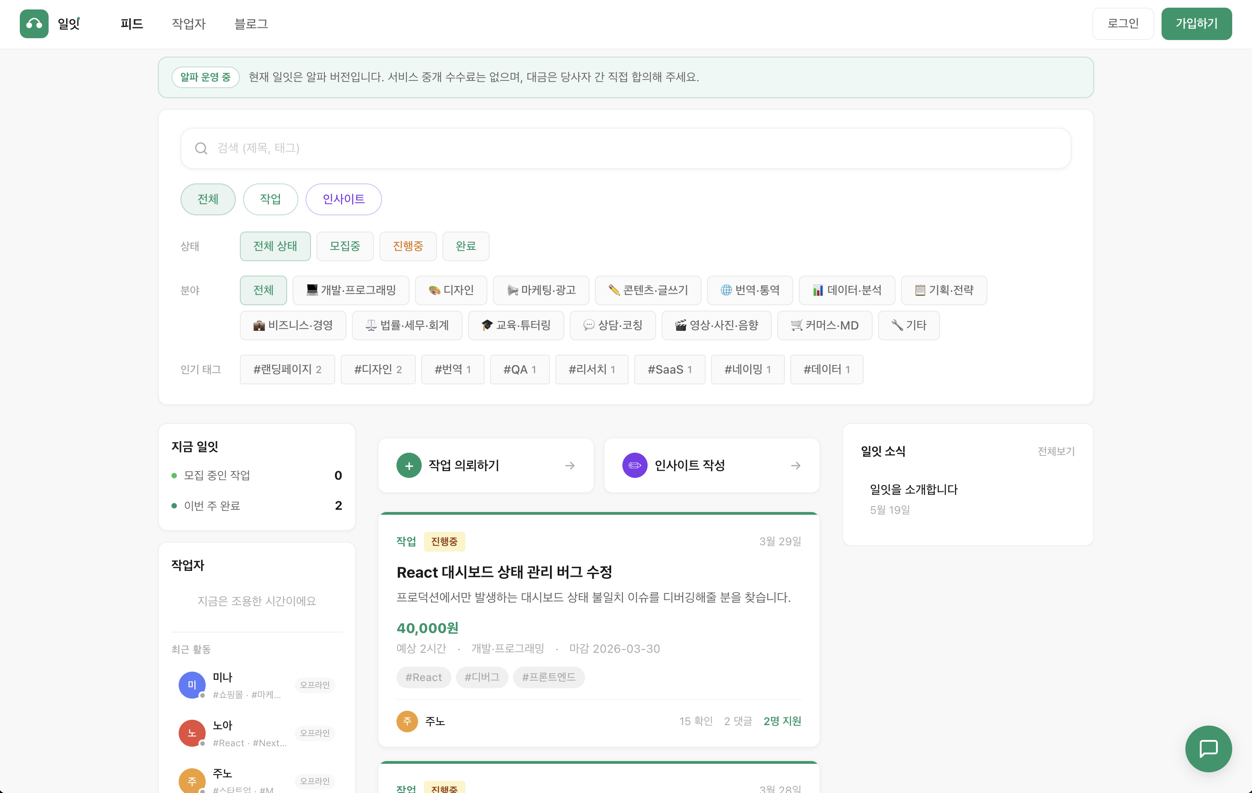Click the 가입하기 button

(1196, 24)
